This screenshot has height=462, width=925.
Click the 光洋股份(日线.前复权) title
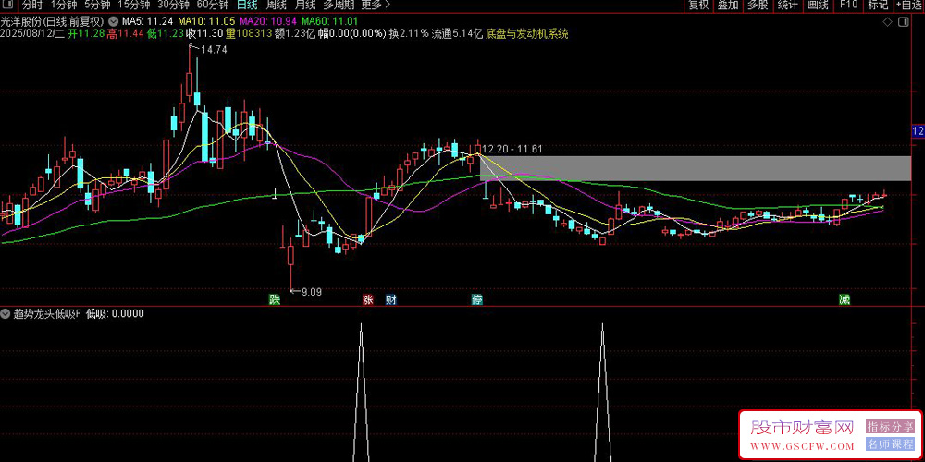pos(53,22)
